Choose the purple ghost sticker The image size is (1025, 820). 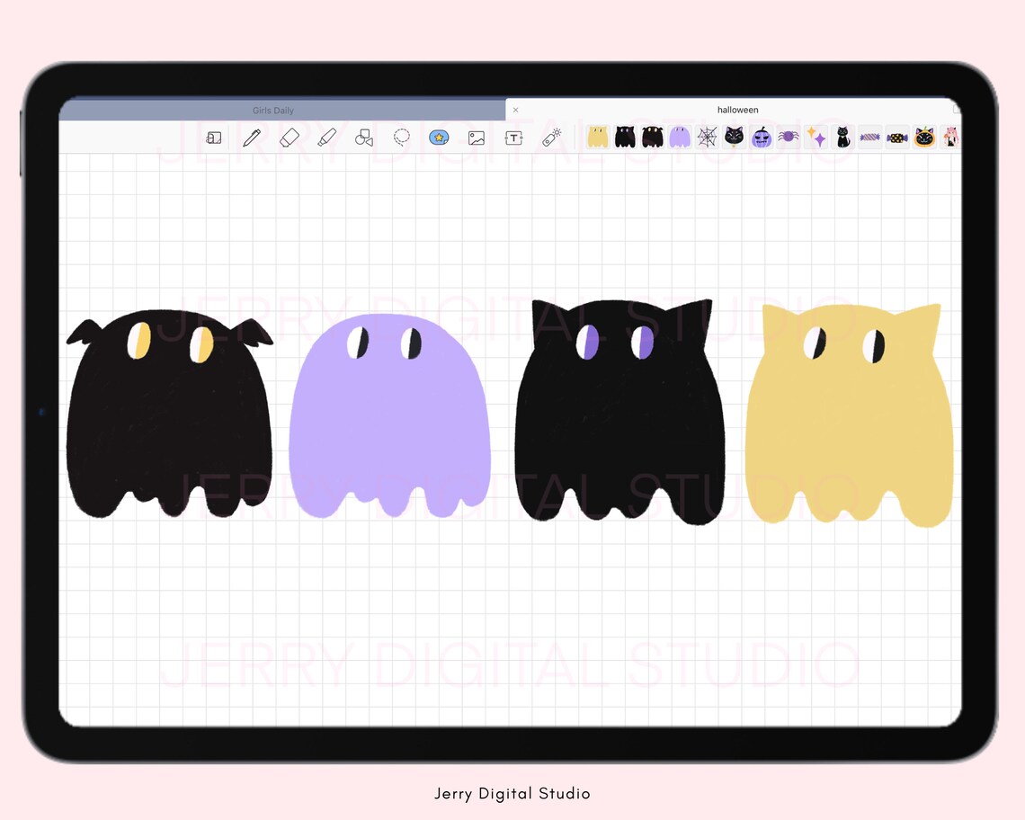(x=680, y=137)
